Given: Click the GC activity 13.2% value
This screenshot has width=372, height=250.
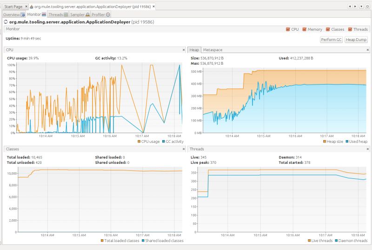Looking at the screenshot, I should pyautogui.click(x=122, y=58).
